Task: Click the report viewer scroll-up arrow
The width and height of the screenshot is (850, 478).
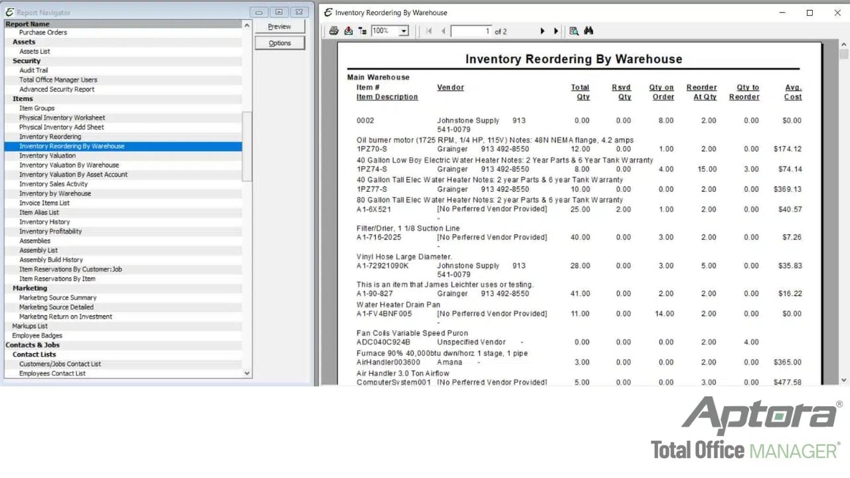Action: [844, 44]
